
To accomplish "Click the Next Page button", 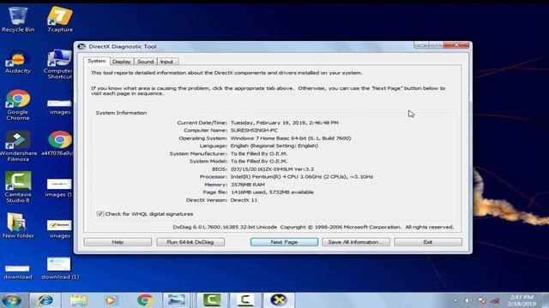I will coord(284,242).
